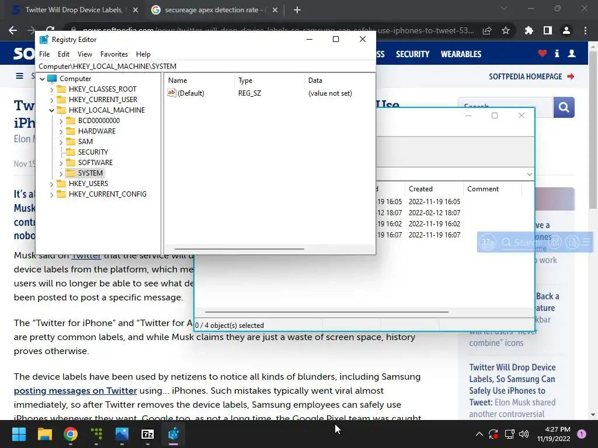
Task: Expand the BCD00000000 key
Action: tap(61, 121)
